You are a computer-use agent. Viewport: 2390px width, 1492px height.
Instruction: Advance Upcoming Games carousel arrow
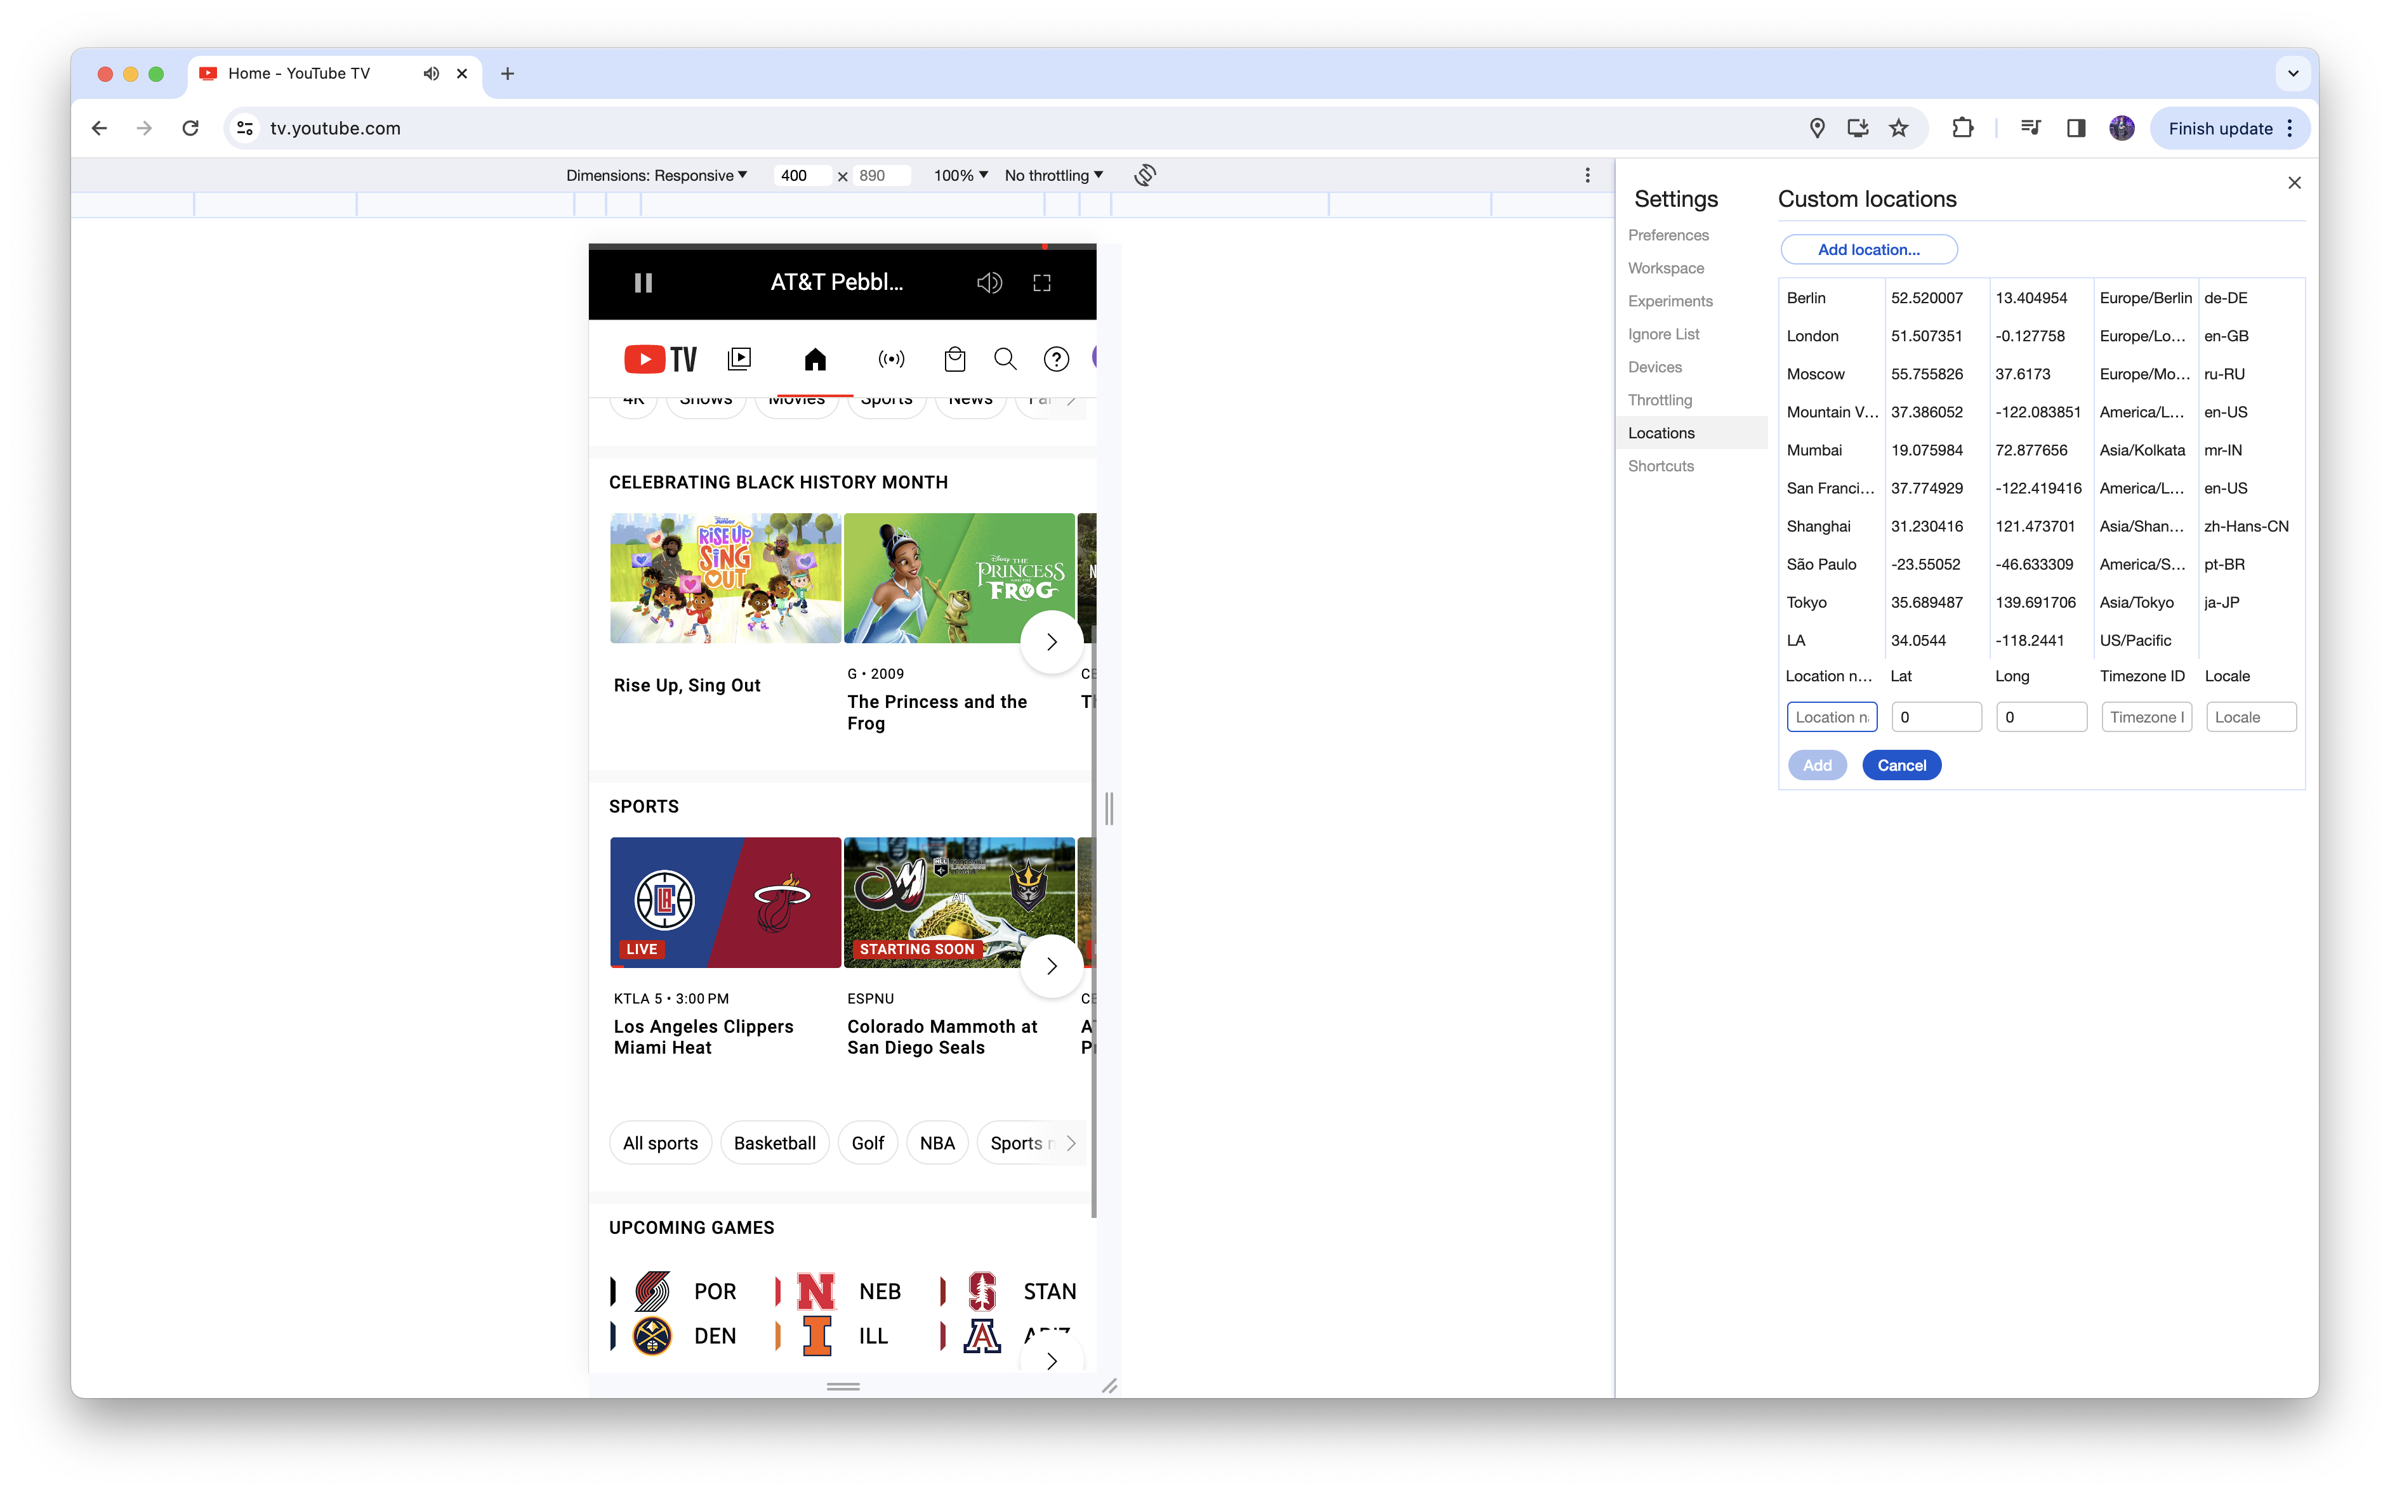click(x=1052, y=1361)
